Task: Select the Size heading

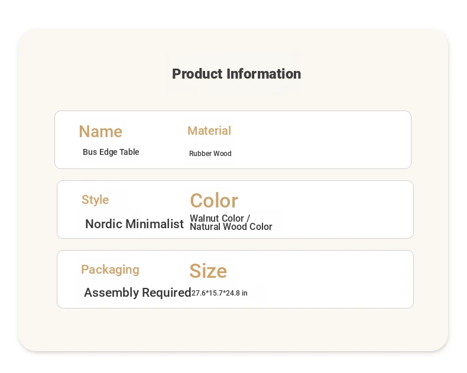Action: [208, 271]
